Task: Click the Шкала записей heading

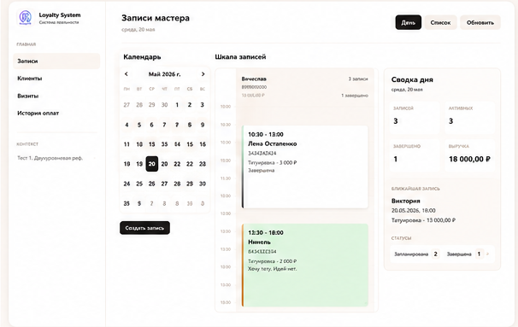Action: click(240, 56)
